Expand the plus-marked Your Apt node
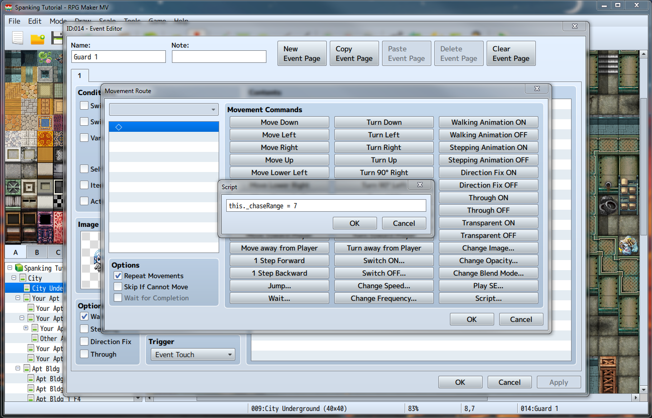The height and width of the screenshot is (418, 652). [x=26, y=328]
